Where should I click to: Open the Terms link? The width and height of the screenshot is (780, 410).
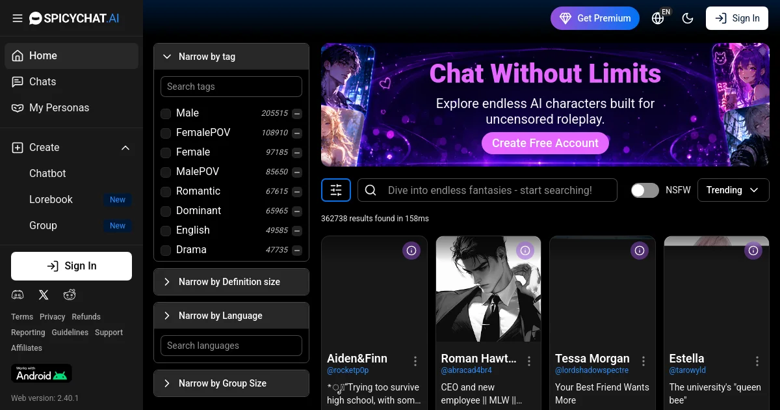click(x=22, y=317)
